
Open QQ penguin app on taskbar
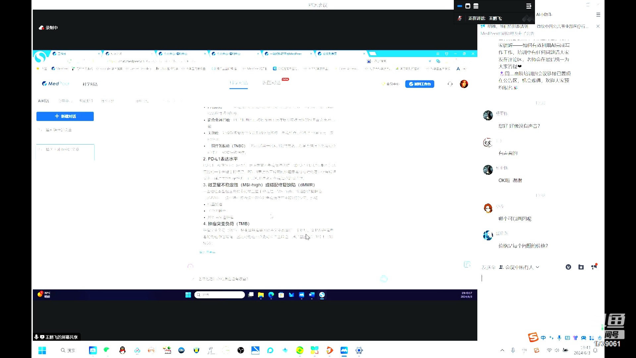[x=123, y=350]
